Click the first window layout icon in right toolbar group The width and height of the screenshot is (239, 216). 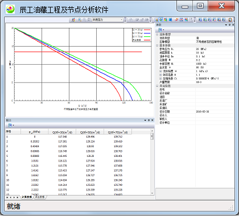200,20
